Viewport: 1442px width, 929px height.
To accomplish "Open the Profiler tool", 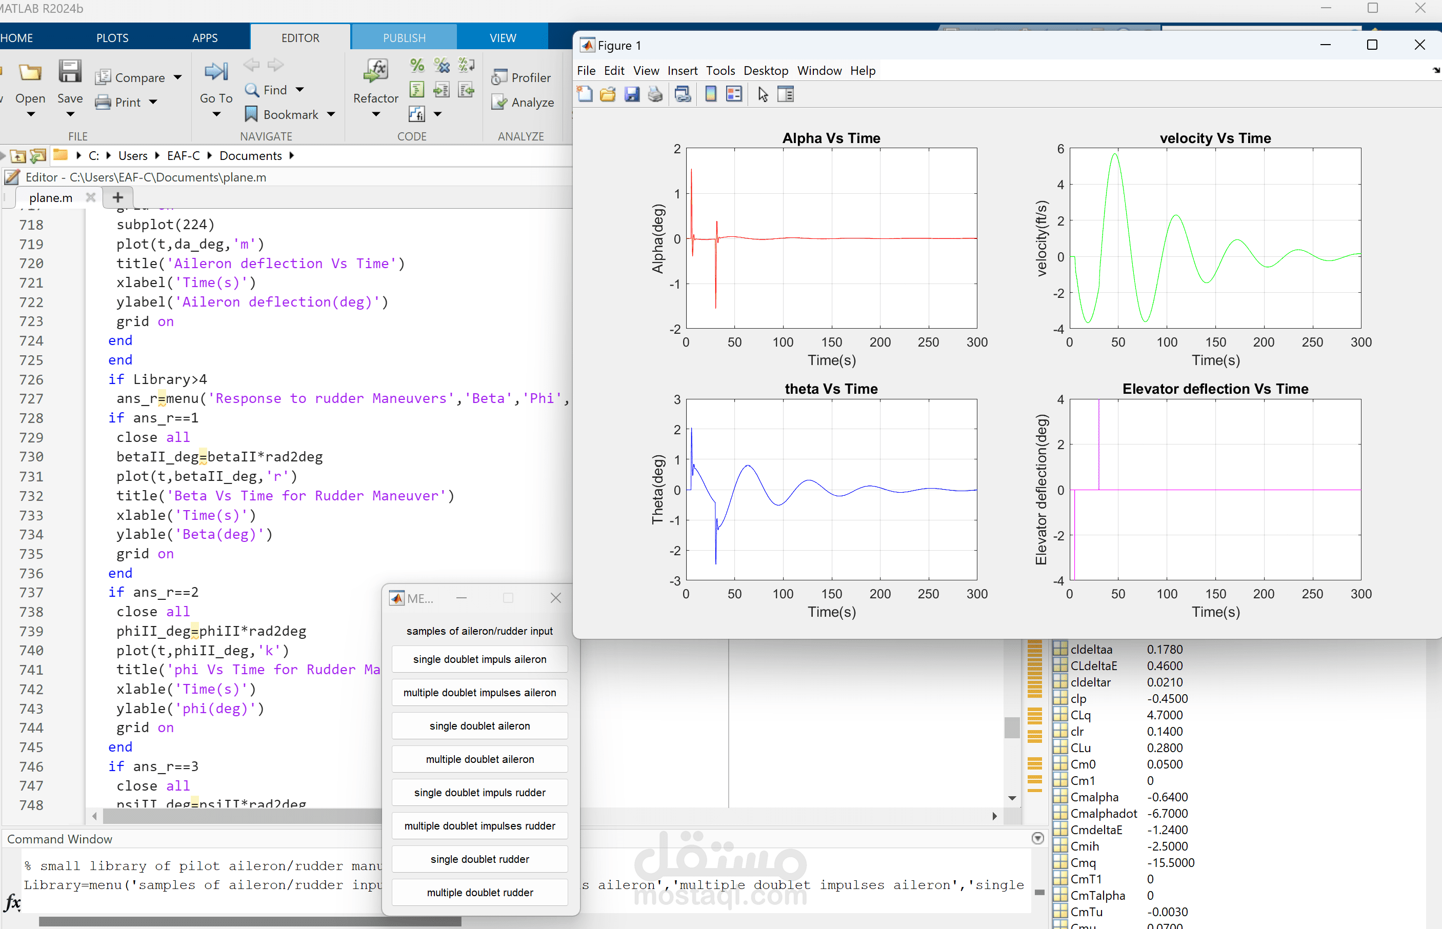I will 522,77.
